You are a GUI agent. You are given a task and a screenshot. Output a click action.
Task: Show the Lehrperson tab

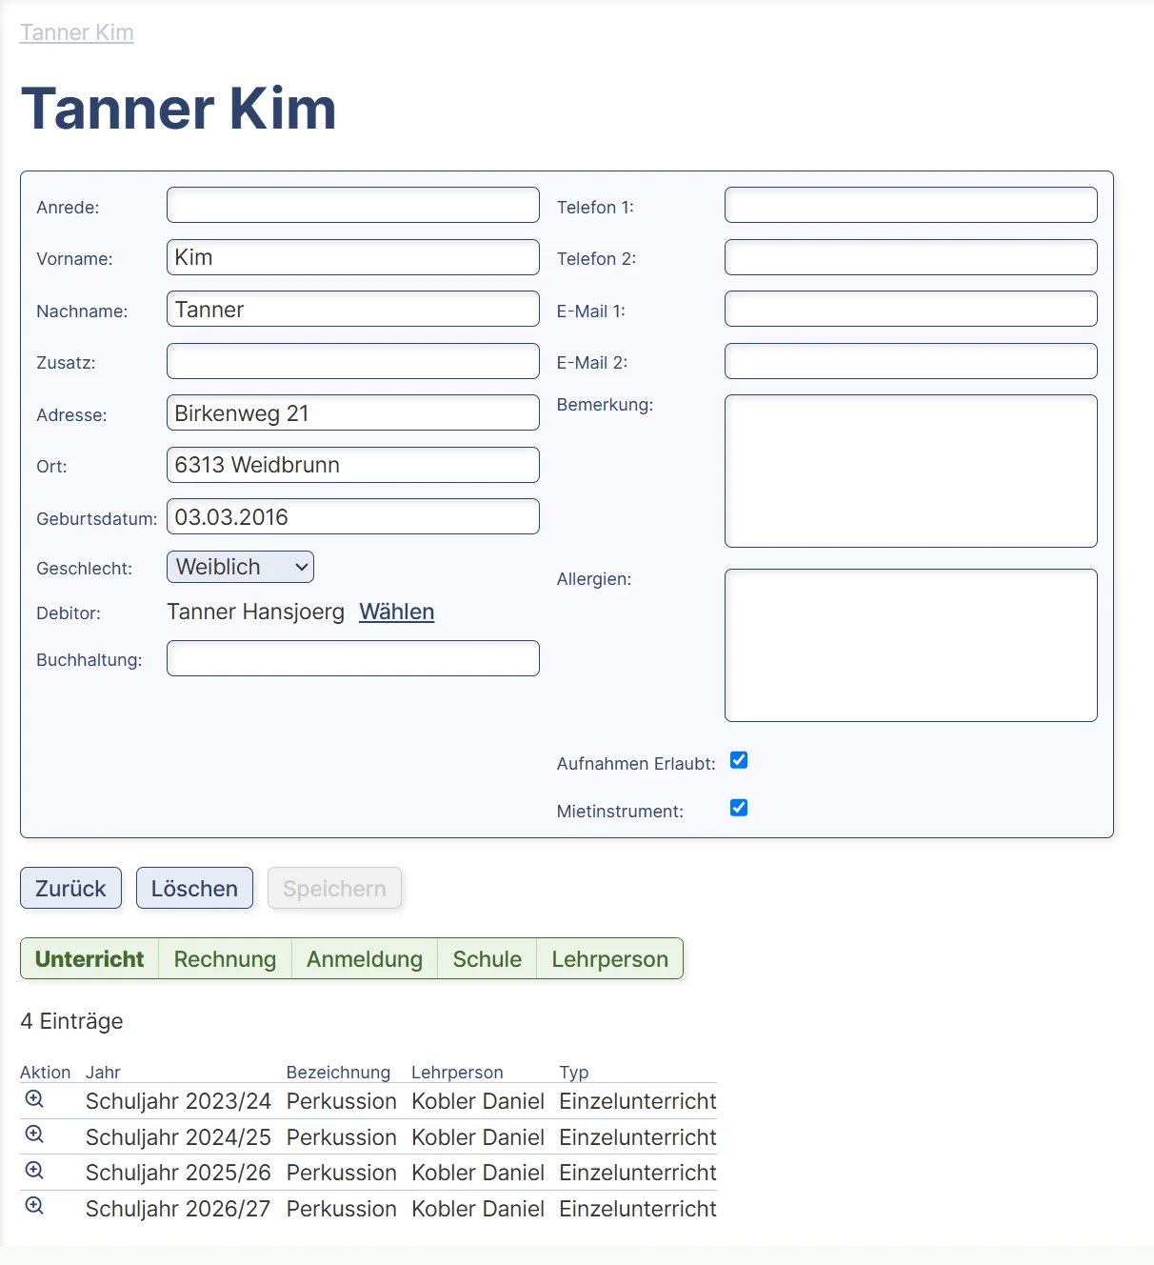(x=610, y=958)
